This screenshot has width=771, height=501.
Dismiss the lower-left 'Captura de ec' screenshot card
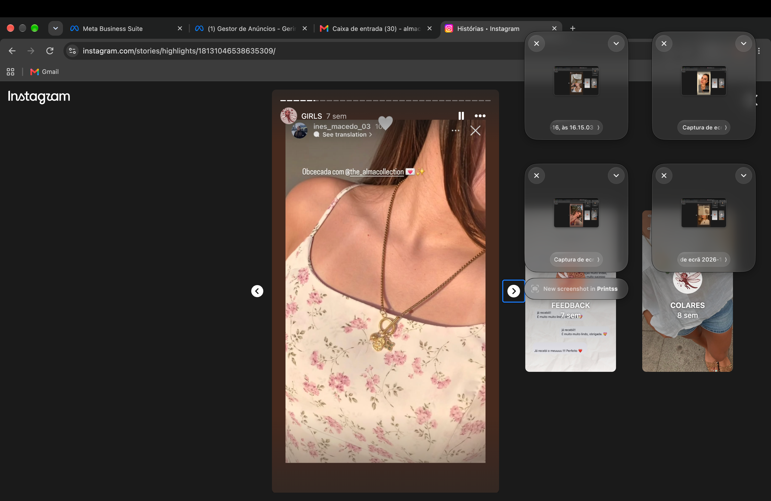537,175
